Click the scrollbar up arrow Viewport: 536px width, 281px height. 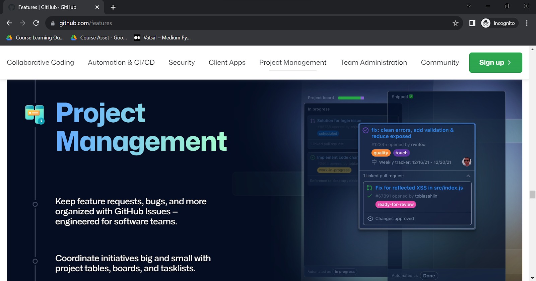point(532,49)
